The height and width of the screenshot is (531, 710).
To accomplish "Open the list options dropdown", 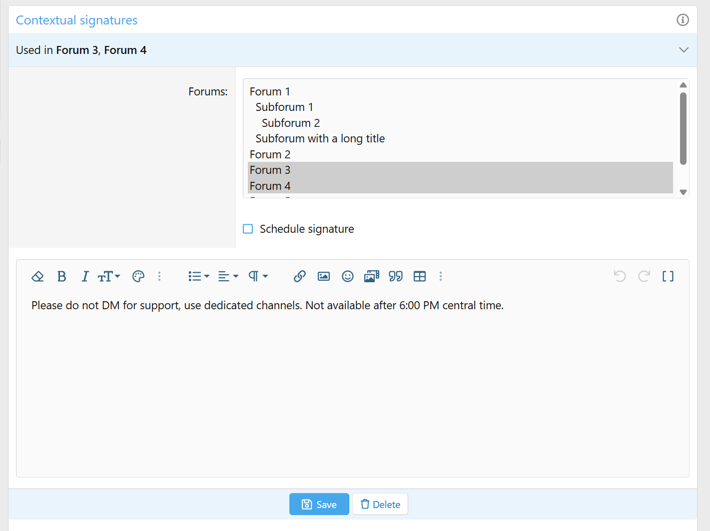I will pyautogui.click(x=199, y=276).
